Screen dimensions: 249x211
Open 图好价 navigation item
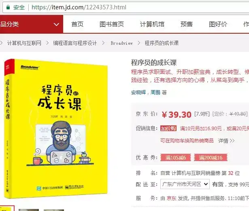pyautogui.click(x=218, y=24)
